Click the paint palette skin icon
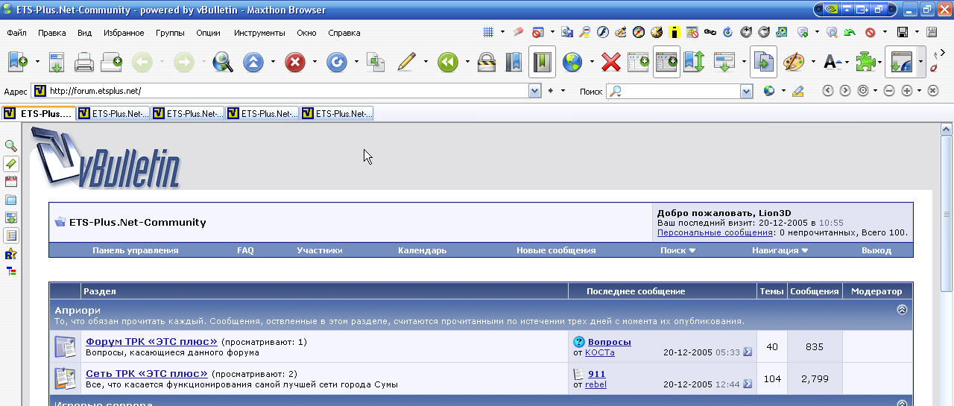The height and width of the screenshot is (406, 954). click(793, 63)
